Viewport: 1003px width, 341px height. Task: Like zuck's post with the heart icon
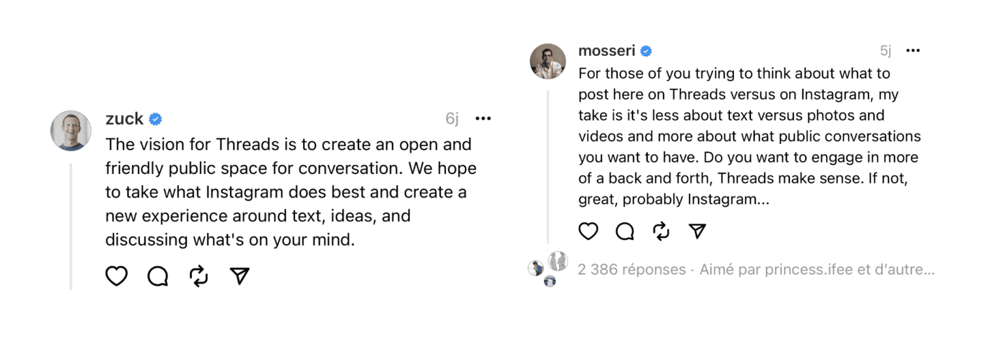point(116,276)
